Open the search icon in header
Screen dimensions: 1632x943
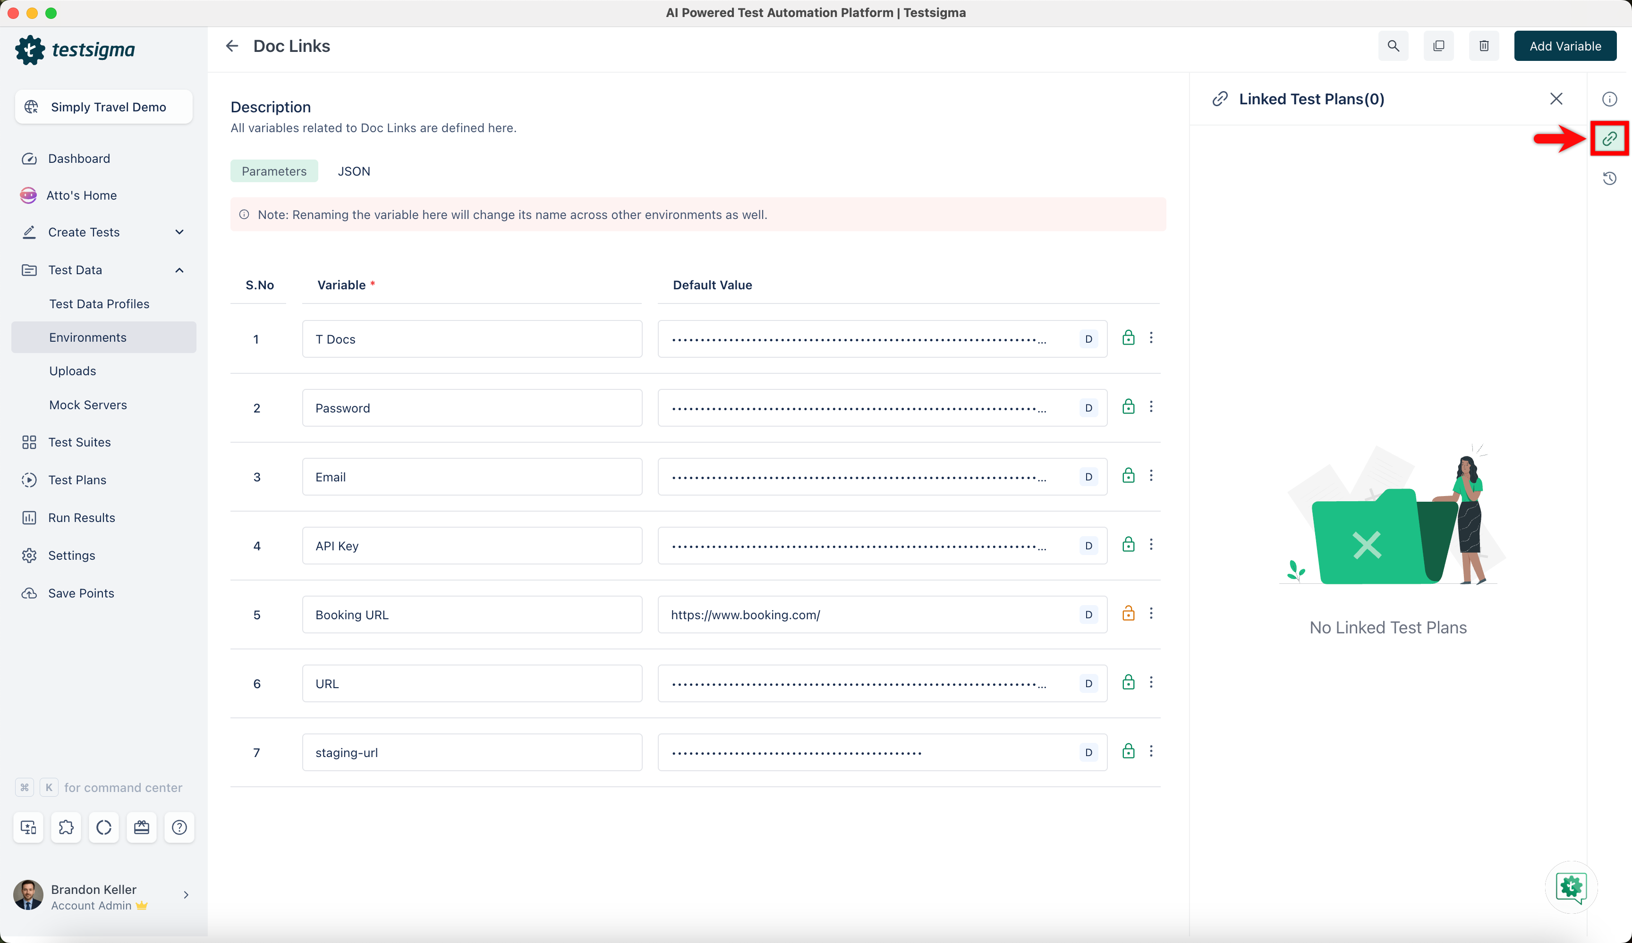[x=1393, y=46]
